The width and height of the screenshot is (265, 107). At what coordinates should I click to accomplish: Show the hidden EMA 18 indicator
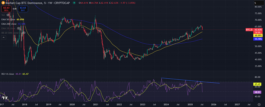[18, 28]
